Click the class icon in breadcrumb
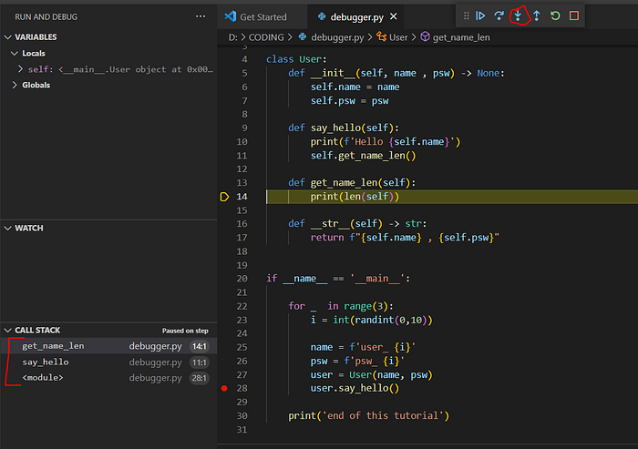 [381, 37]
